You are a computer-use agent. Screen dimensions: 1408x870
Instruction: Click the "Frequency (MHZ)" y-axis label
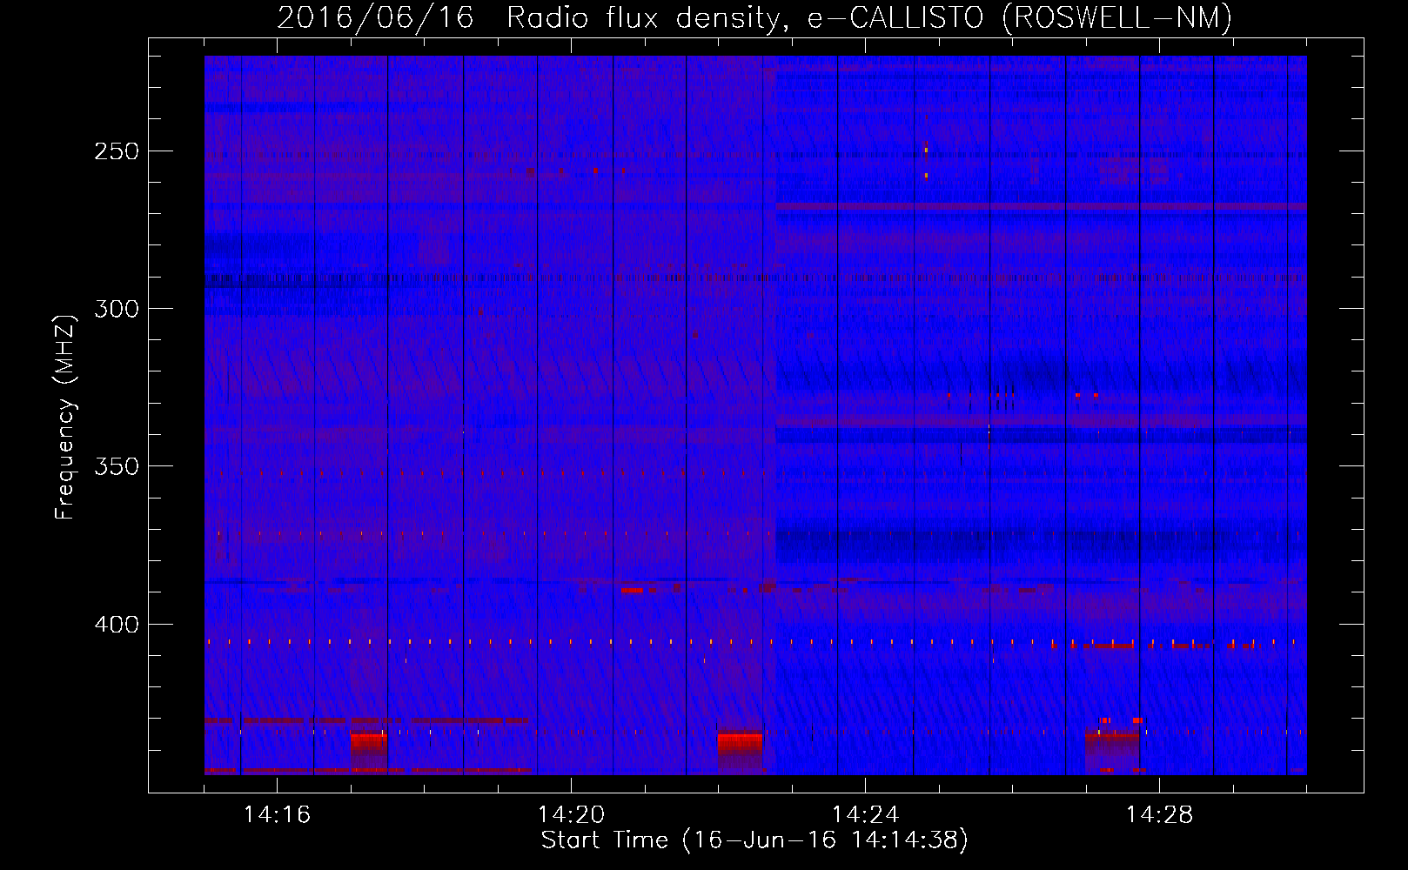(x=65, y=417)
